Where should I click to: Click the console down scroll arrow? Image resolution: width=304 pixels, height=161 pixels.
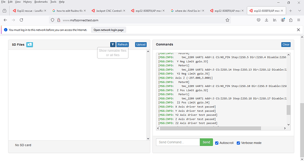point(288,125)
